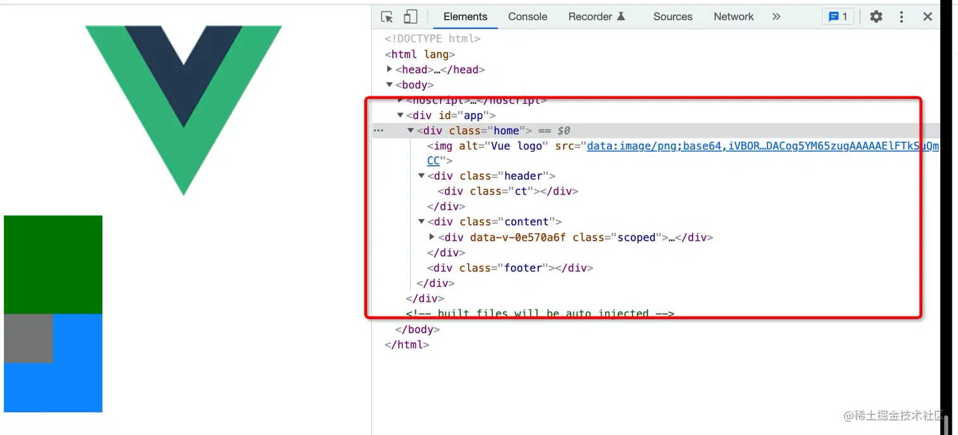Collapse the div class content node
The width and height of the screenshot is (958, 435).
[x=421, y=222]
